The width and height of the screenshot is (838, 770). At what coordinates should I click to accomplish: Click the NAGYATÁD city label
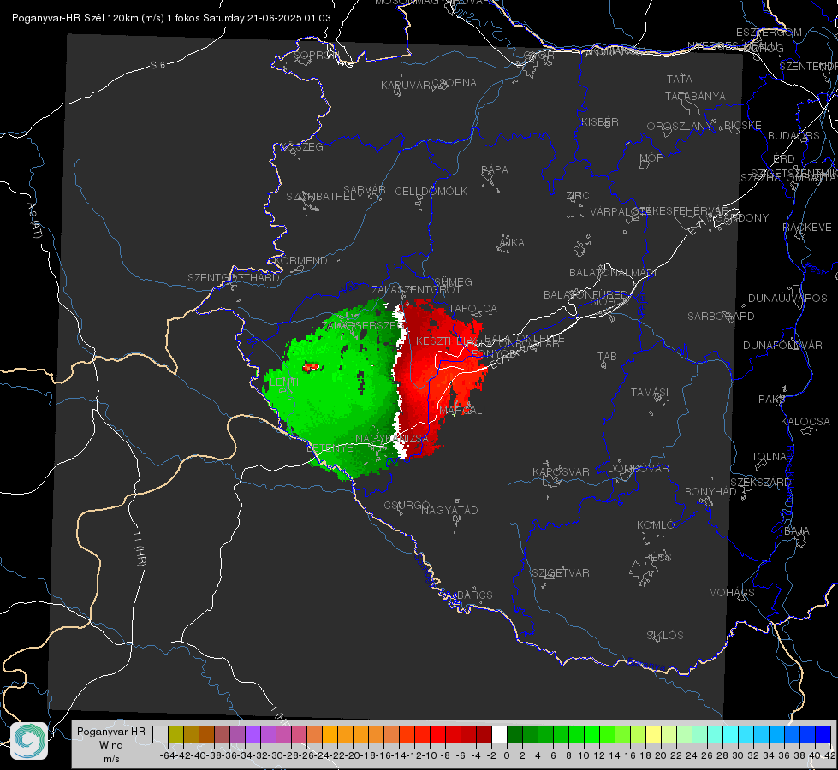click(449, 510)
